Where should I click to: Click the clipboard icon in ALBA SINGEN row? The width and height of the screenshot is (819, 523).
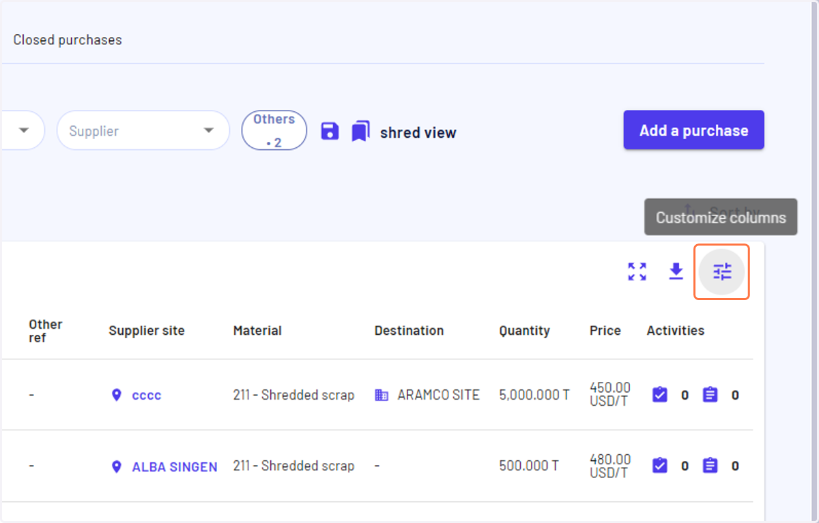click(x=710, y=466)
